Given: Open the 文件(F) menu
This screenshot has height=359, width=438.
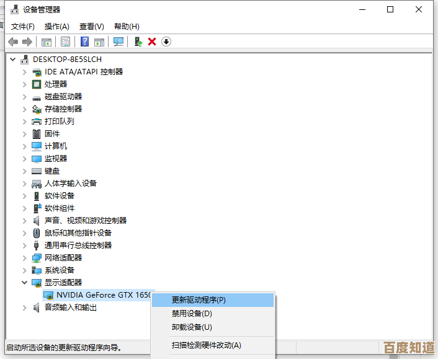Looking at the screenshot, I should pos(22,27).
